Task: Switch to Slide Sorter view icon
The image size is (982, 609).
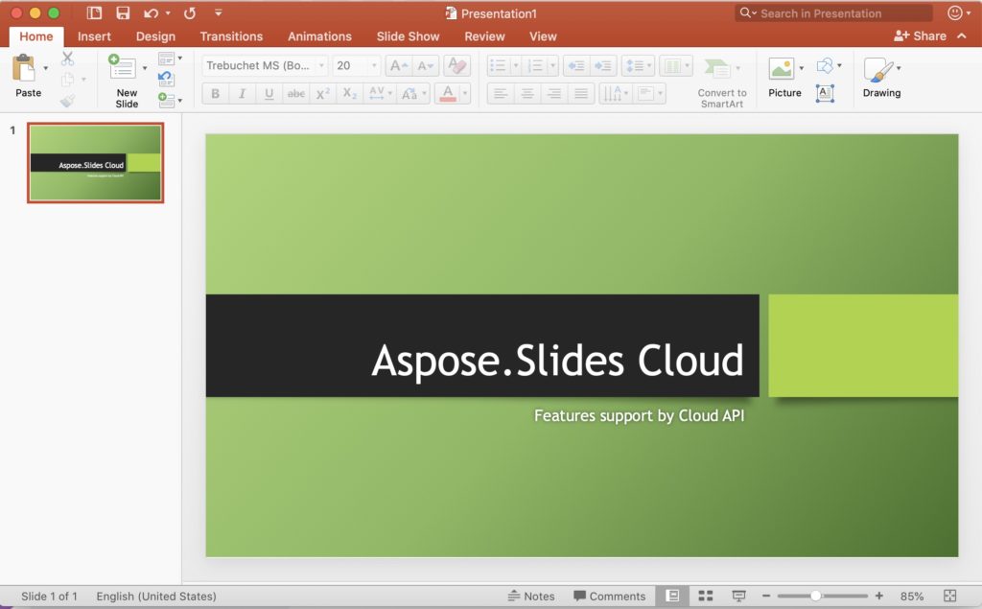Action: pos(706,596)
